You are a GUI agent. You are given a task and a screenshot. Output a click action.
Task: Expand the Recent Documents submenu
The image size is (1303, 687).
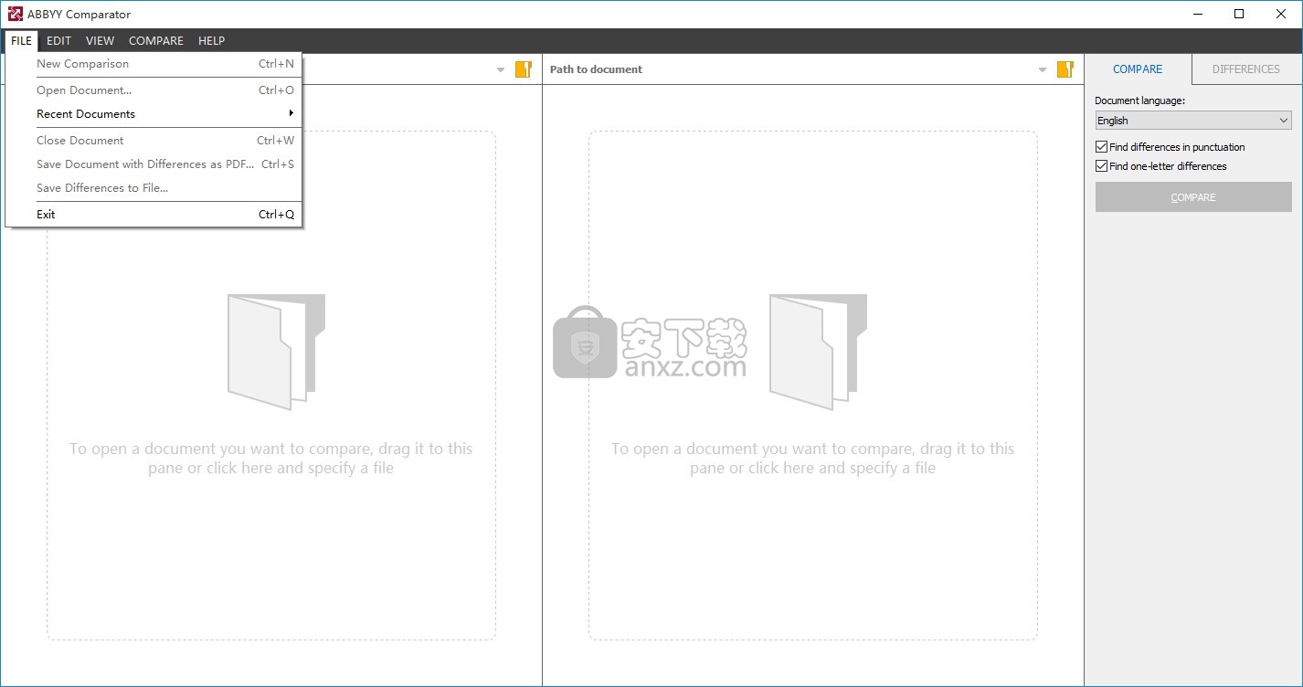tap(154, 114)
